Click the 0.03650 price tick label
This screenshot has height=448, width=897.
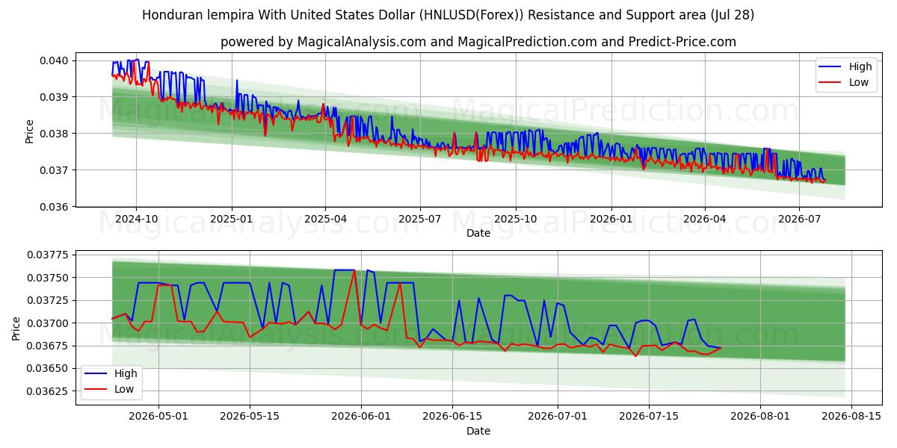coord(49,369)
